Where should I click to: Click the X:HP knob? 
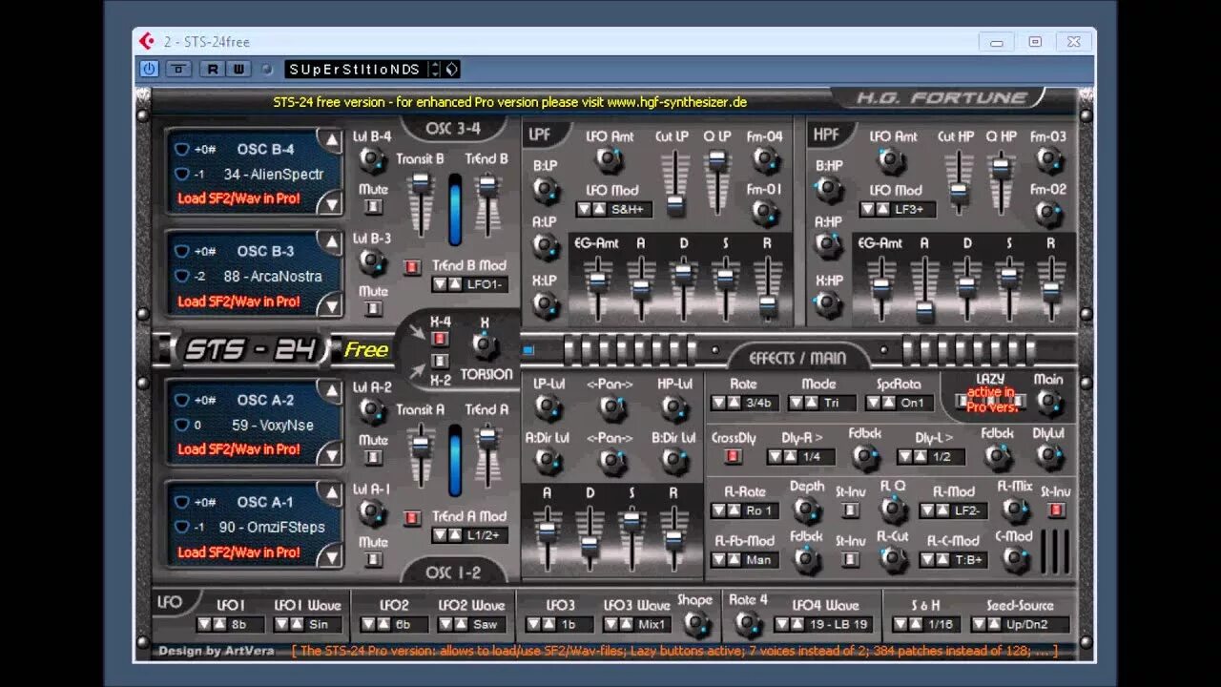pyautogui.click(x=829, y=303)
